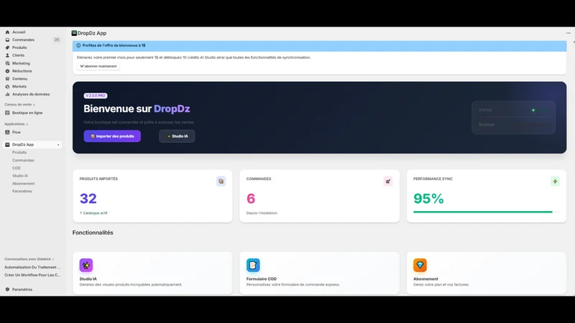
Task: Click the Produits importés box icon
Action: [x=221, y=182]
